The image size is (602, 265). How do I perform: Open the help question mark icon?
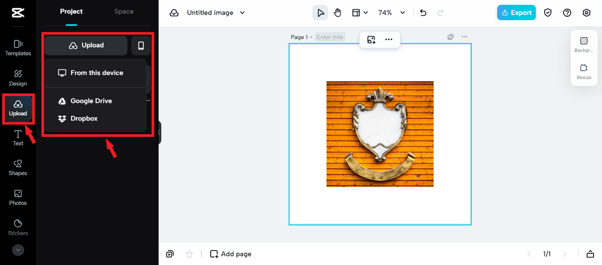tap(567, 13)
